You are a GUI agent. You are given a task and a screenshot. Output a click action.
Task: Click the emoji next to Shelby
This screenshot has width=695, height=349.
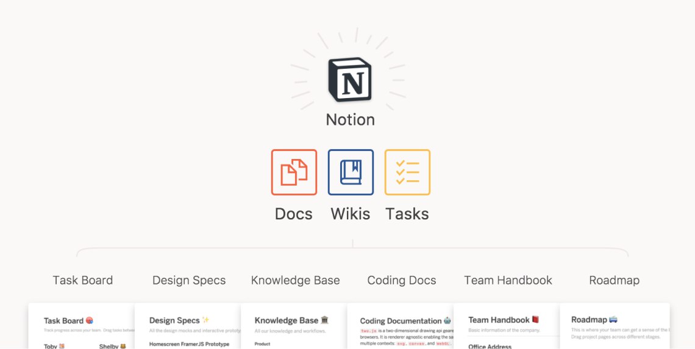pyautogui.click(x=123, y=347)
